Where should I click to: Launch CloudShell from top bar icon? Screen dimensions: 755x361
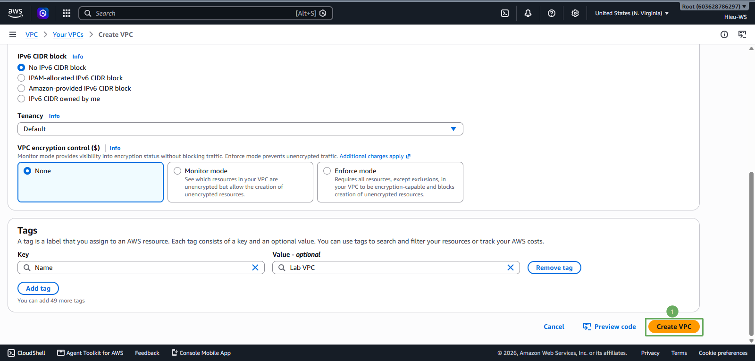[x=505, y=13]
